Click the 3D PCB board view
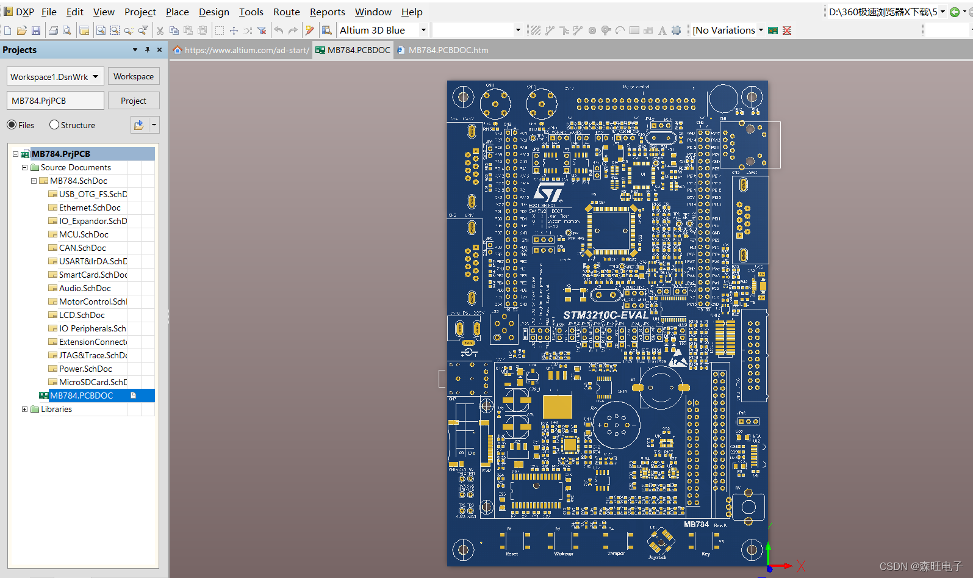Screen dimensions: 973x578 coord(608,323)
